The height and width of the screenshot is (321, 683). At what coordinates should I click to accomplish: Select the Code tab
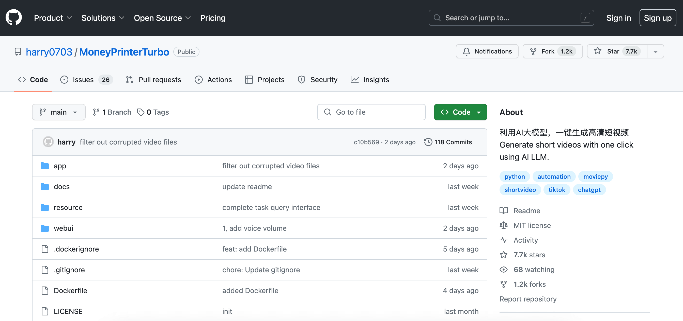pyautogui.click(x=33, y=80)
